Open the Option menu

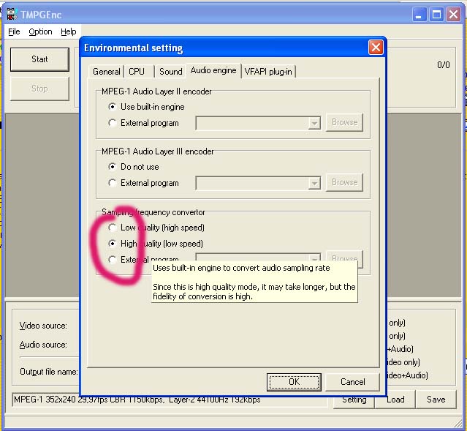(40, 31)
